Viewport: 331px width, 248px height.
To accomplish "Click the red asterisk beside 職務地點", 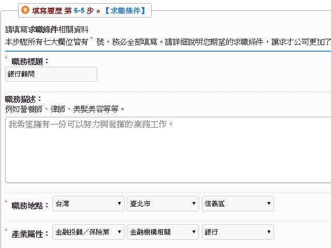I will click(7, 202).
